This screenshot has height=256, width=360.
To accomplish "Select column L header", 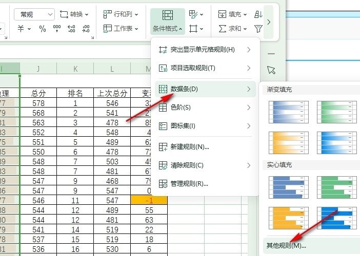I will (112, 69).
